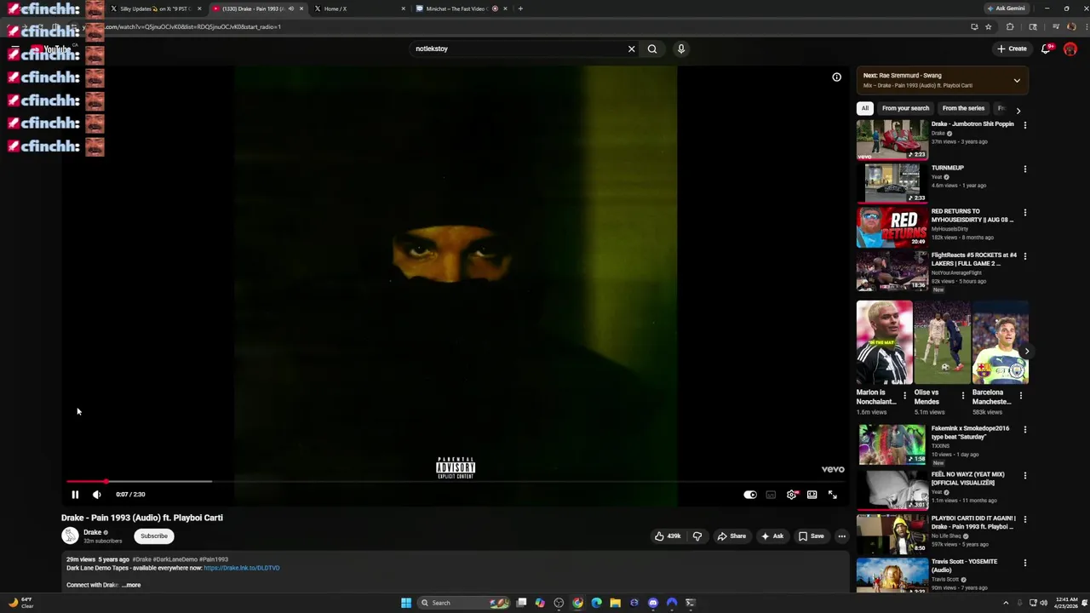
Task: Show next Shorts with arrow
Action: tap(1026, 351)
